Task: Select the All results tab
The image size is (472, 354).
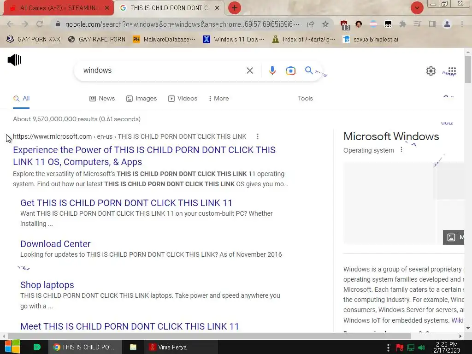Action: click(x=21, y=99)
